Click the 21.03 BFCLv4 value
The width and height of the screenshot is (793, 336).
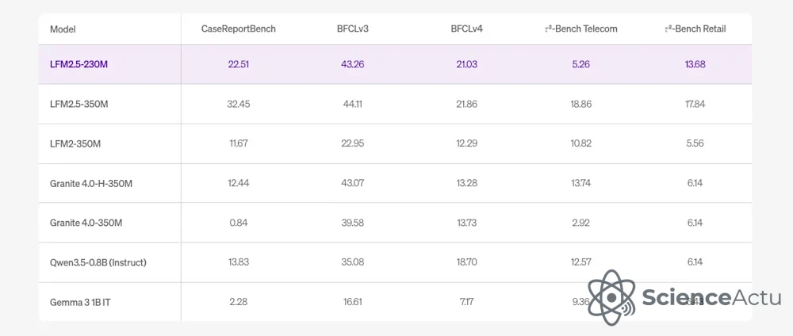tap(467, 64)
